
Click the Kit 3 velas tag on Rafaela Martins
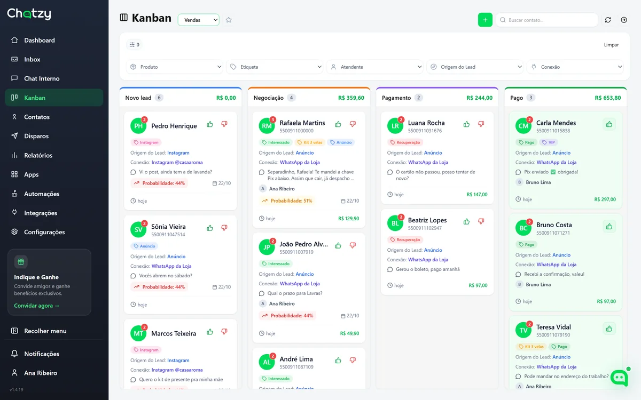click(x=309, y=142)
